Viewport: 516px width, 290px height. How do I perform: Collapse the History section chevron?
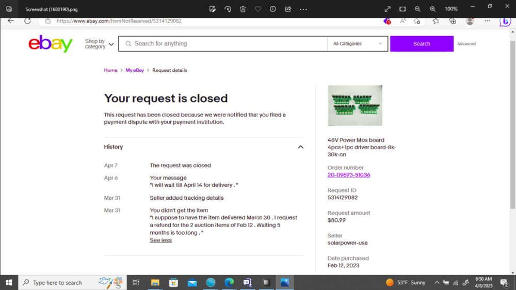[x=300, y=147]
